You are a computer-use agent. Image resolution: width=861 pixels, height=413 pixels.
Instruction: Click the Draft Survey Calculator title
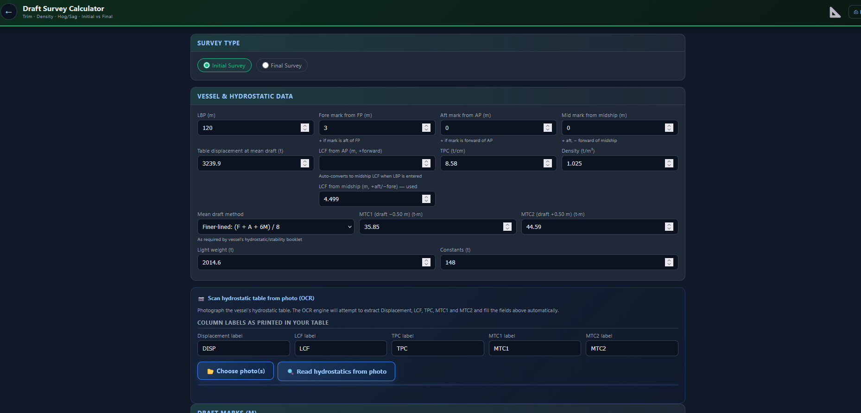(63, 8)
